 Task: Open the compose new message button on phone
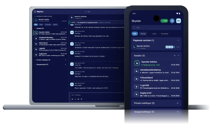pyautogui.click(x=172, y=21)
